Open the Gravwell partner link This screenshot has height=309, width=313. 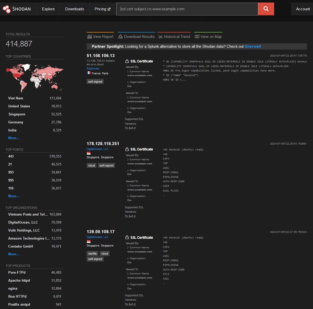253,46
